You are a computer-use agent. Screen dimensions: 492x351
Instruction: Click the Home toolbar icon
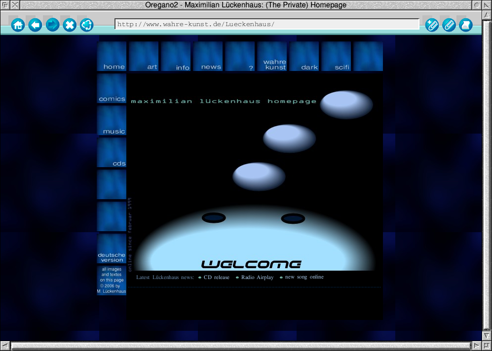[x=18, y=25]
